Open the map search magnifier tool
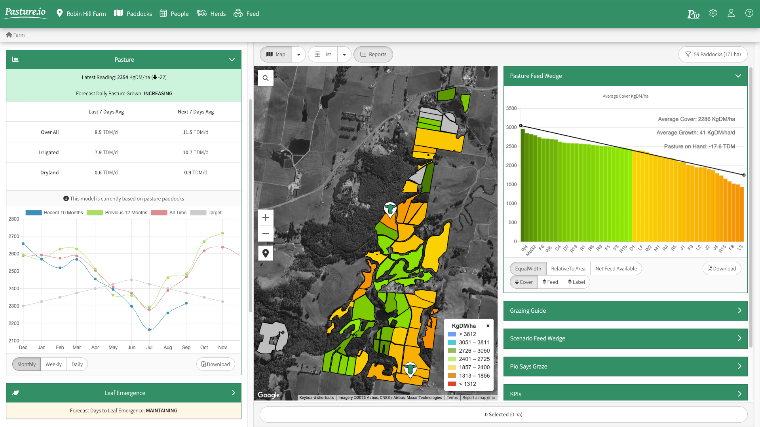 point(266,78)
